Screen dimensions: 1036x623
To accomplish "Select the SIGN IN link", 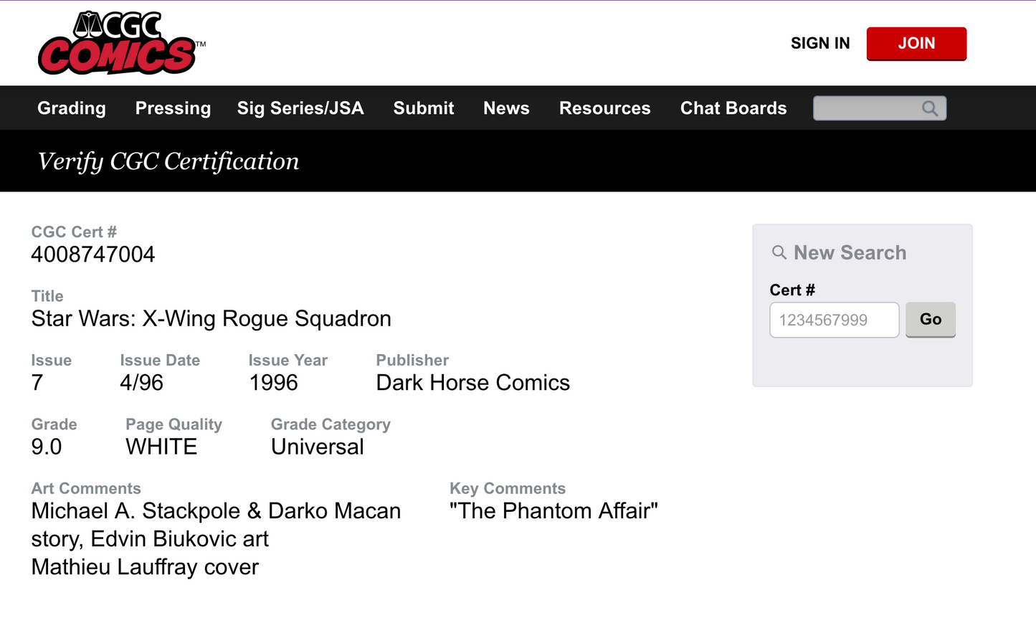I will click(820, 43).
